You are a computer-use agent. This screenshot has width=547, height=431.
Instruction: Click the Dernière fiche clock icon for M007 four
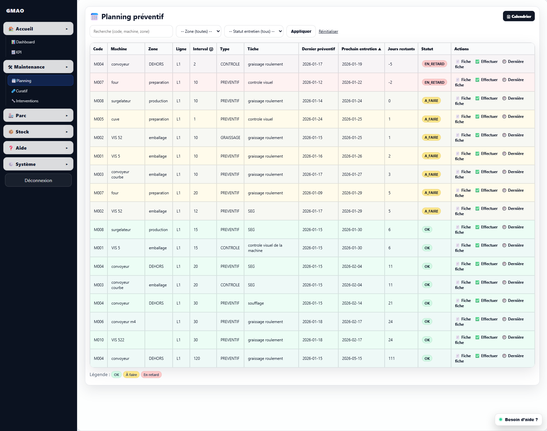pyautogui.click(x=504, y=80)
